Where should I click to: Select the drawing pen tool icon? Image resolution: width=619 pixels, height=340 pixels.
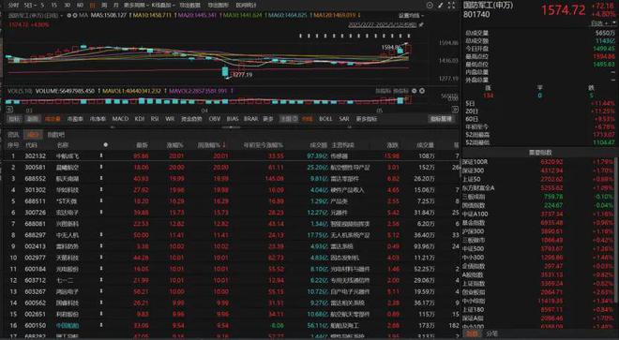(441, 5)
